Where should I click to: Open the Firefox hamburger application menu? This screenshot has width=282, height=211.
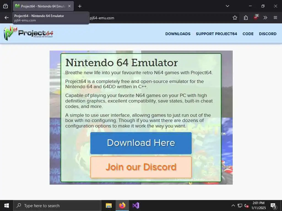tap(275, 18)
